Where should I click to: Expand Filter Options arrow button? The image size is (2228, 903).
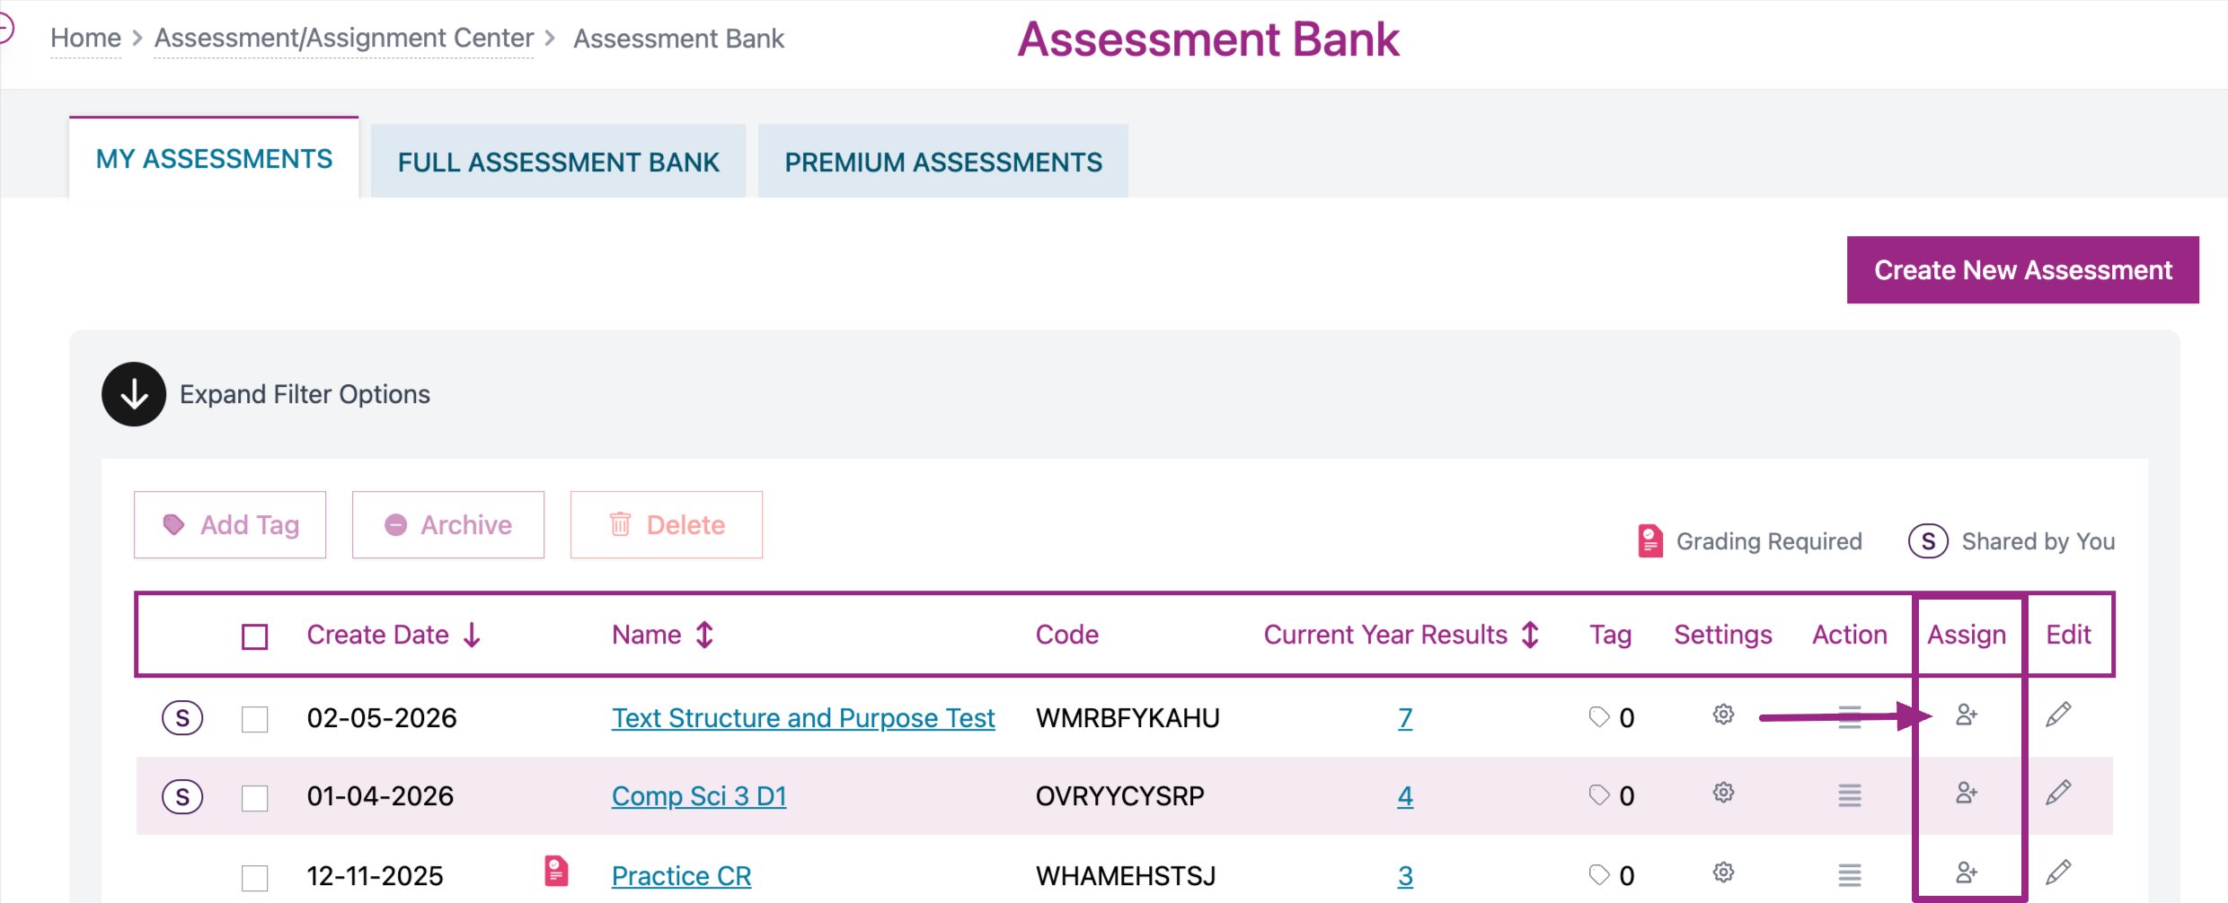point(134,394)
